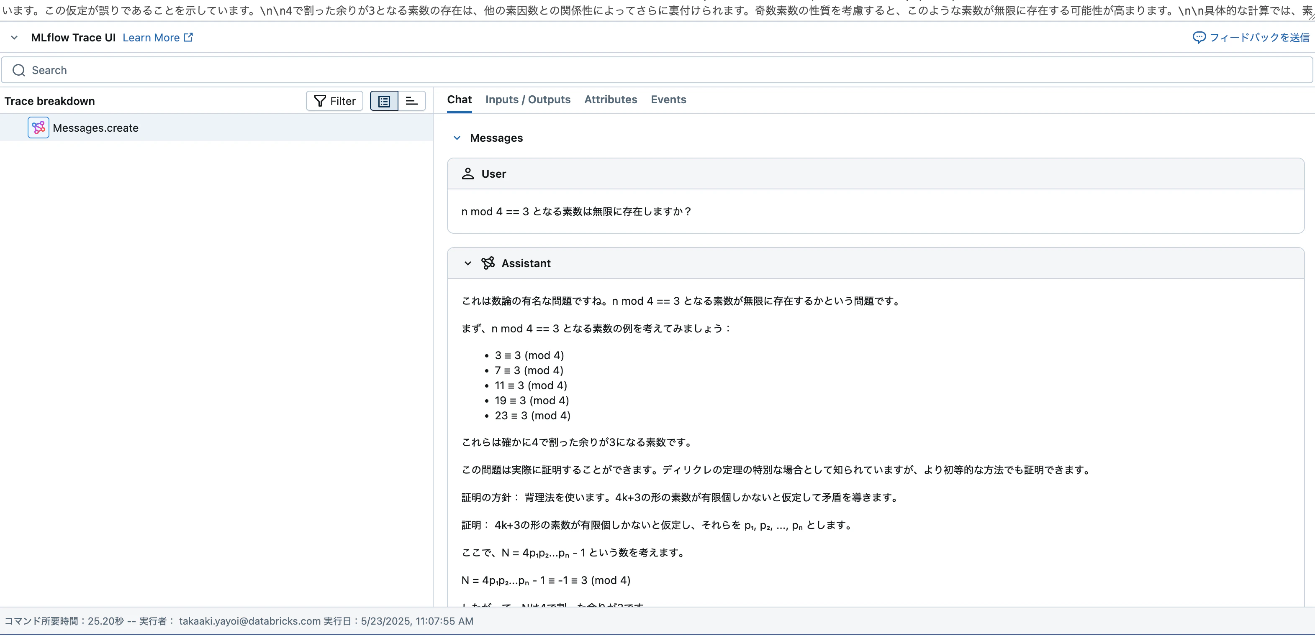Click the user question text about n mod 4
1315x638 pixels.
click(576, 212)
